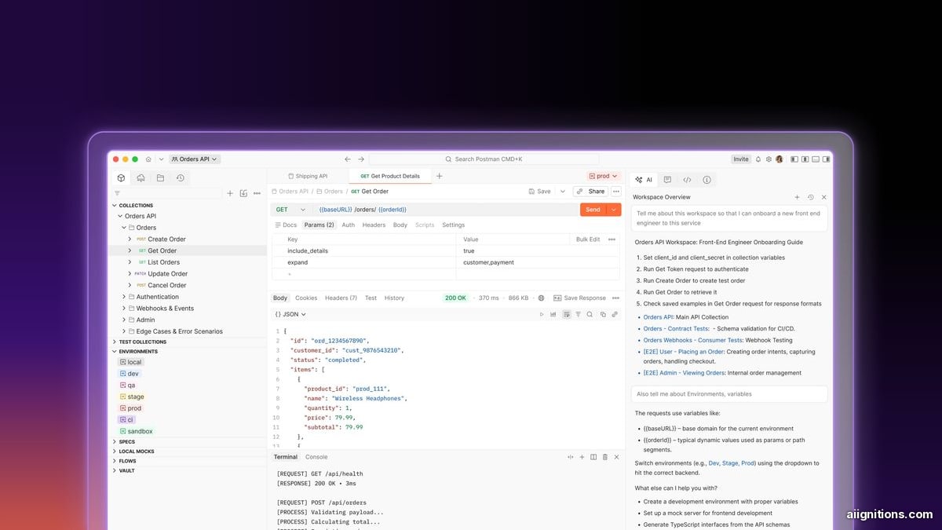942x530 pixels.
Task: Open the comments icon in right panel
Action: [667, 180]
